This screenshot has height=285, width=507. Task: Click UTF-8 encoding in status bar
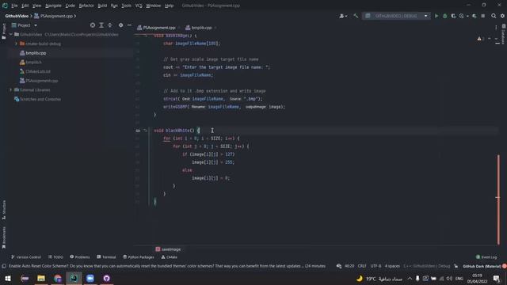point(375,266)
